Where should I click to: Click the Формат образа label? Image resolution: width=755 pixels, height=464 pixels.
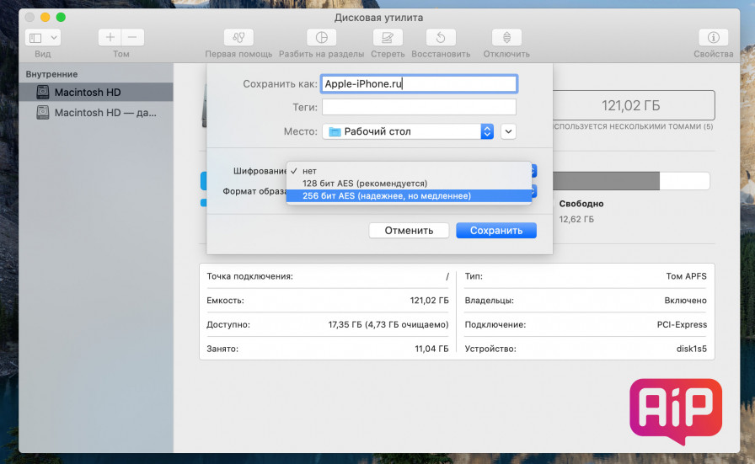254,191
